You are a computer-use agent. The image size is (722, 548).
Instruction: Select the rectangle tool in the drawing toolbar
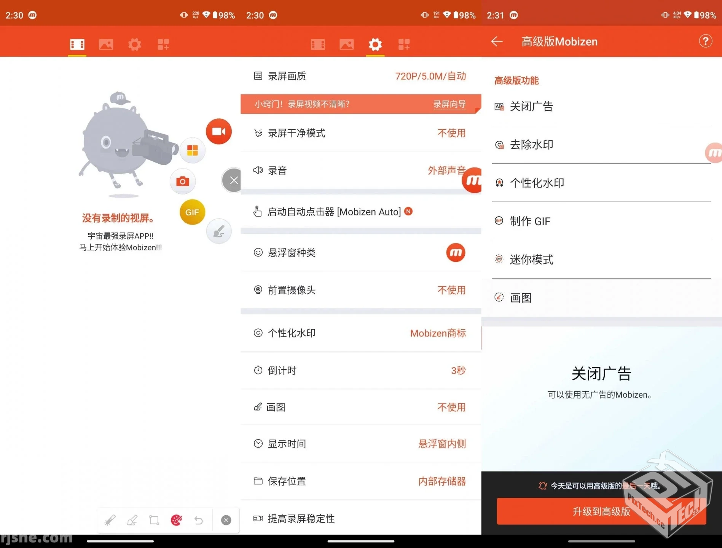click(x=154, y=520)
